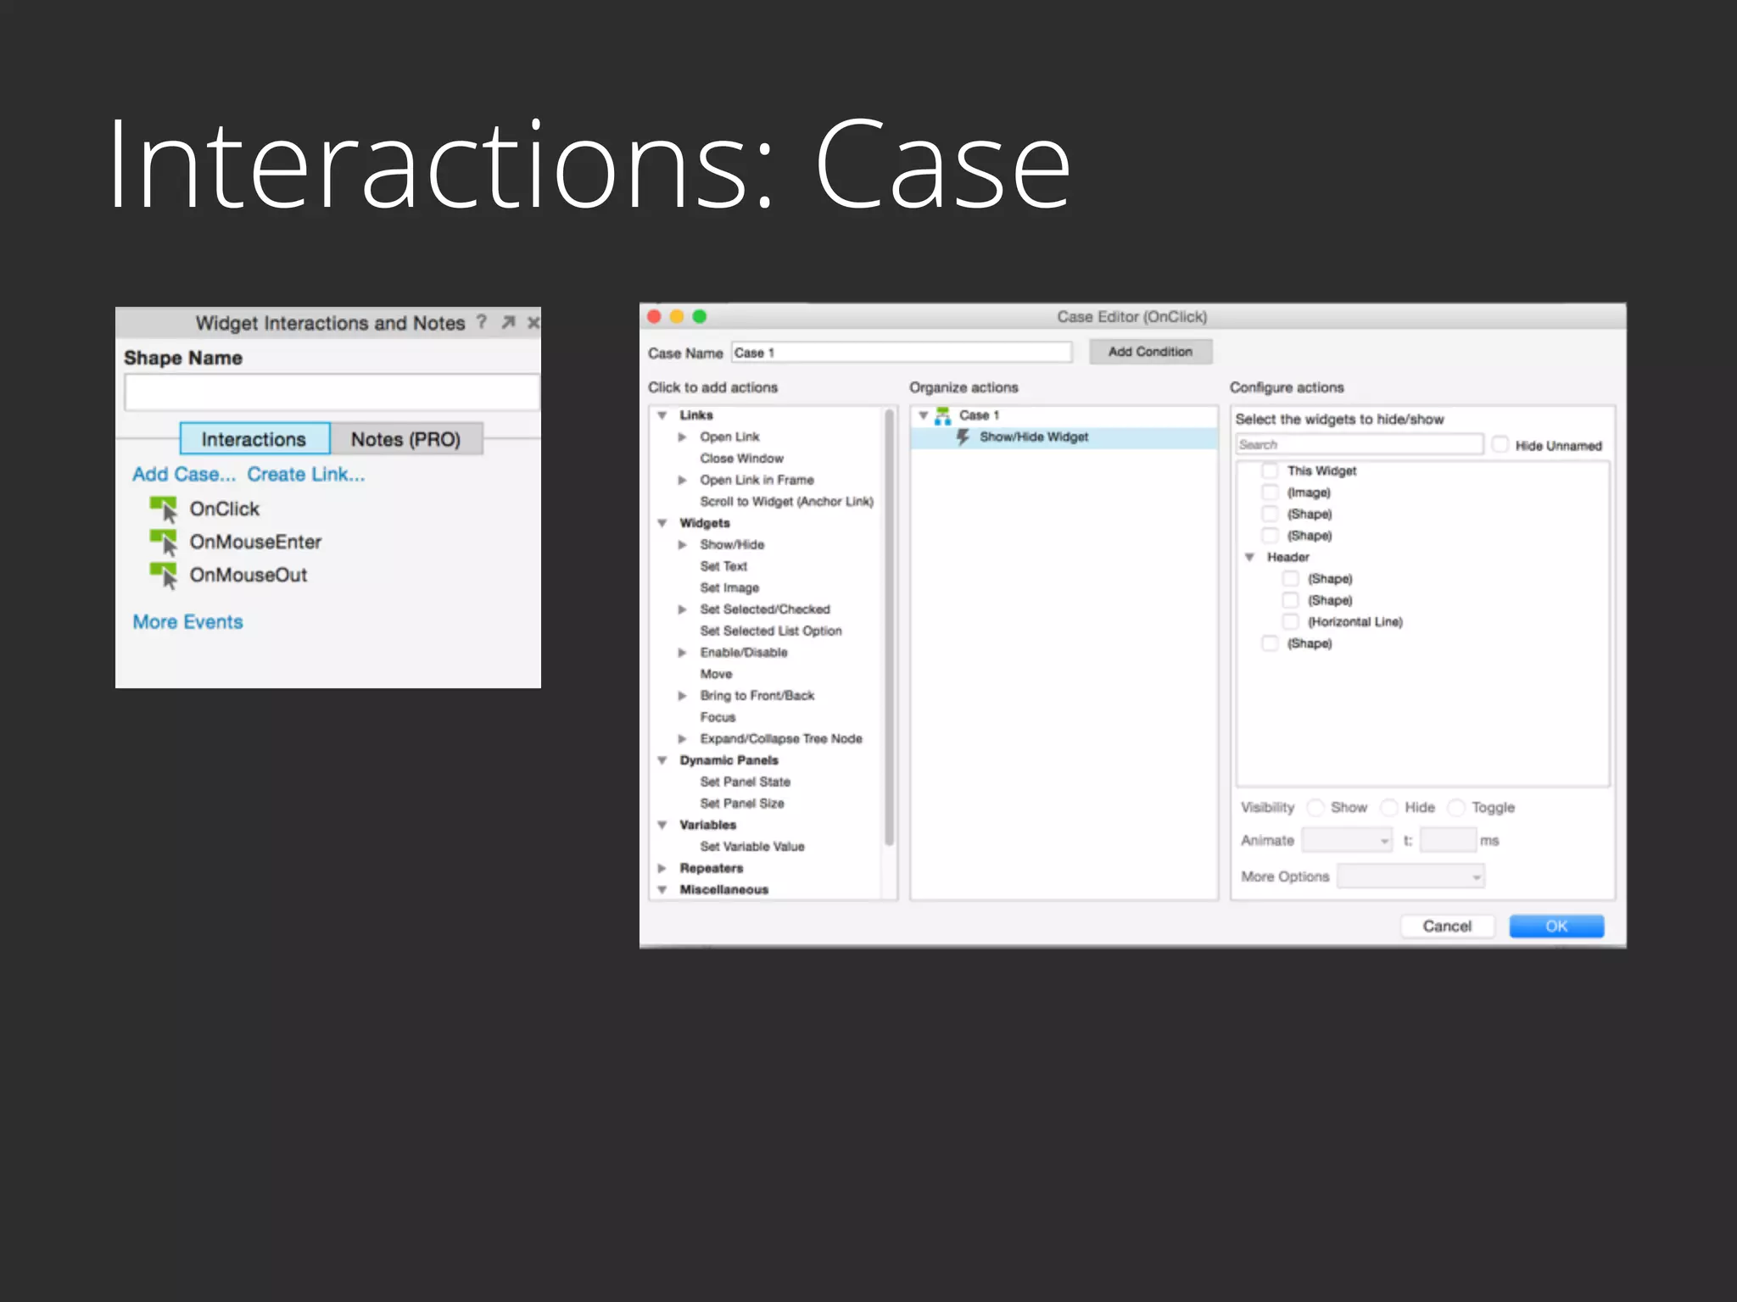1737x1302 pixels.
Task: Click the Show/Hide Widget lightning icon
Action: (963, 437)
